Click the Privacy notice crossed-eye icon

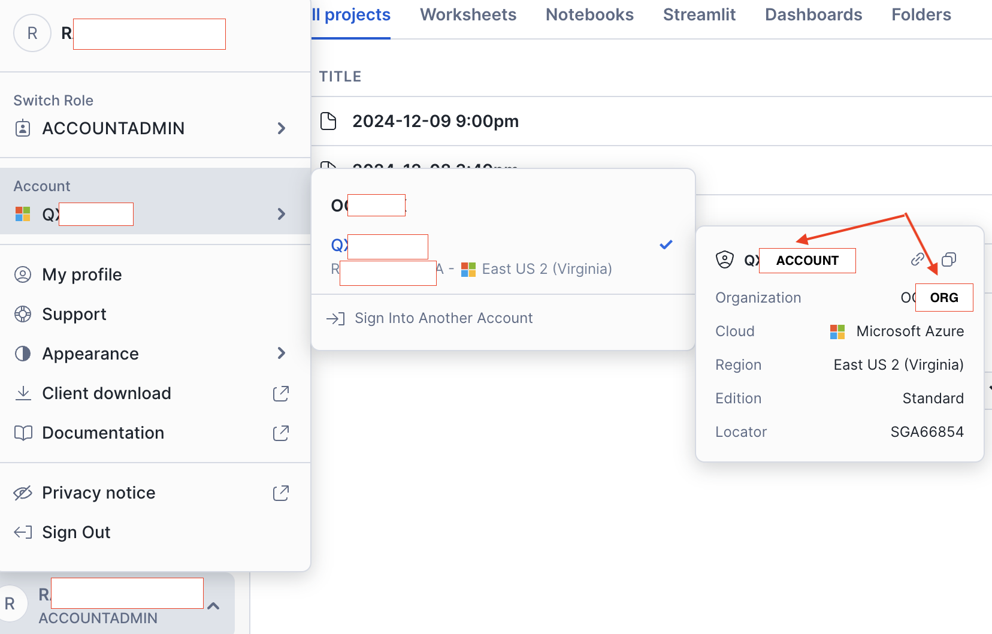pyautogui.click(x=23, y=493)
